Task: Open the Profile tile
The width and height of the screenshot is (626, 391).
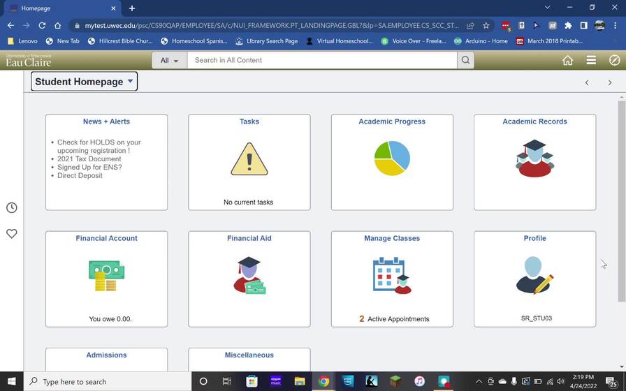Action: [x=534, y=279]
